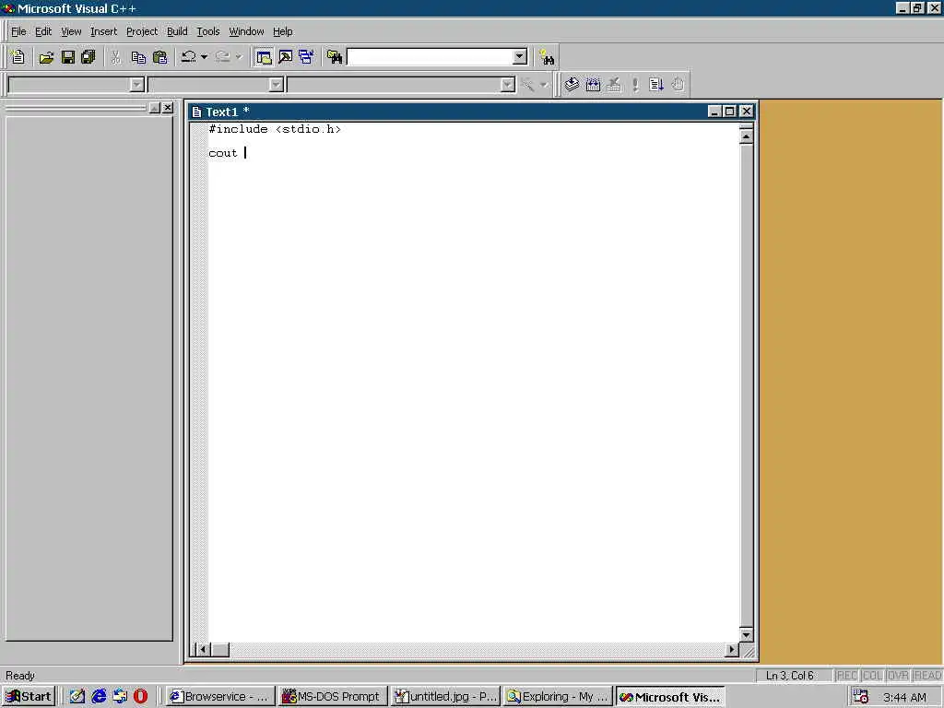
Task: Switch to MS-DOS Prompt taskbar button
Action: tap(332, 697)
